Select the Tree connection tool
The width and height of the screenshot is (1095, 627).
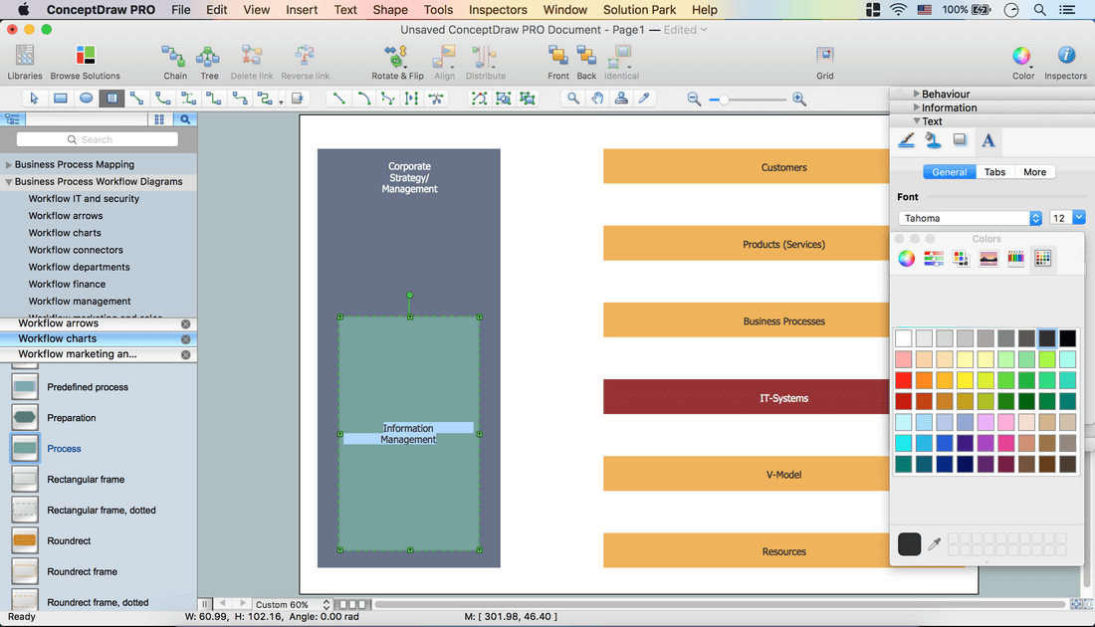[209, 57]
